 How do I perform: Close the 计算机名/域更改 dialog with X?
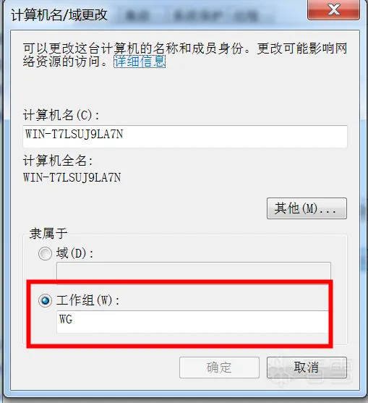coord(333,9)
